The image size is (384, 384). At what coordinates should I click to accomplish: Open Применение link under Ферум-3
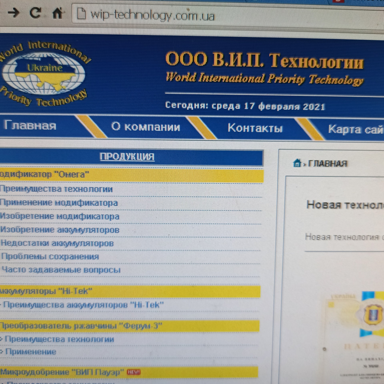(x=31, y=352)
